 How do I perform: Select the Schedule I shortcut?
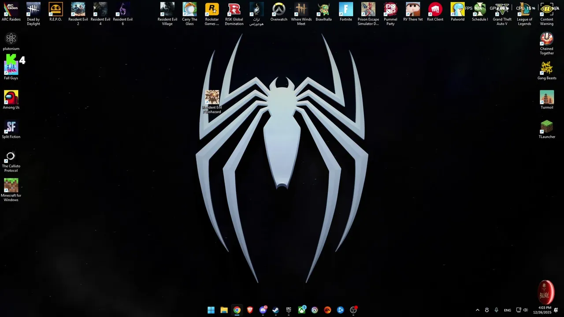tap(480, 12)
